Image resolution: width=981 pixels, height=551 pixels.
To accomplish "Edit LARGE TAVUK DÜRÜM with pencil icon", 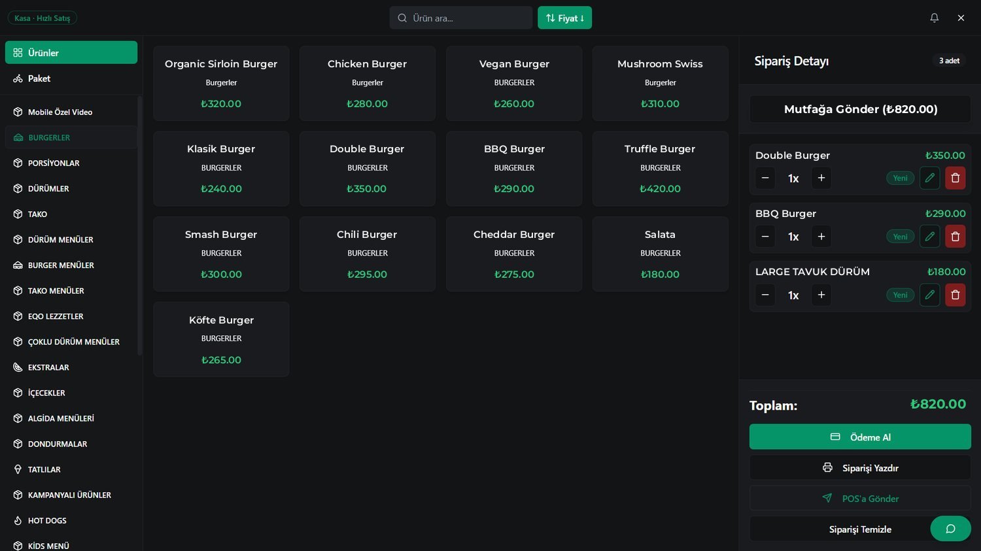I will [x=929, y=295].
